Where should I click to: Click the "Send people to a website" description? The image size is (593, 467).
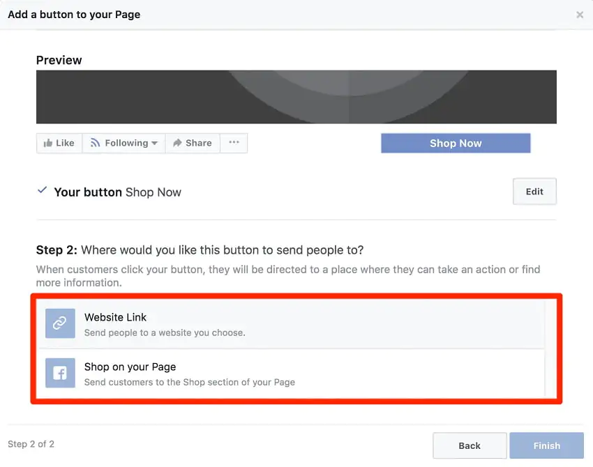pyautogui.click(x=165, y=332)
